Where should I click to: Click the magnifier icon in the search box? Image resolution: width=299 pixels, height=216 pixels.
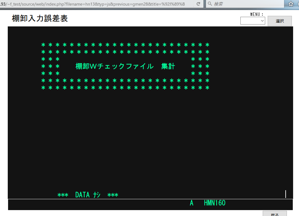pos(210,4)
